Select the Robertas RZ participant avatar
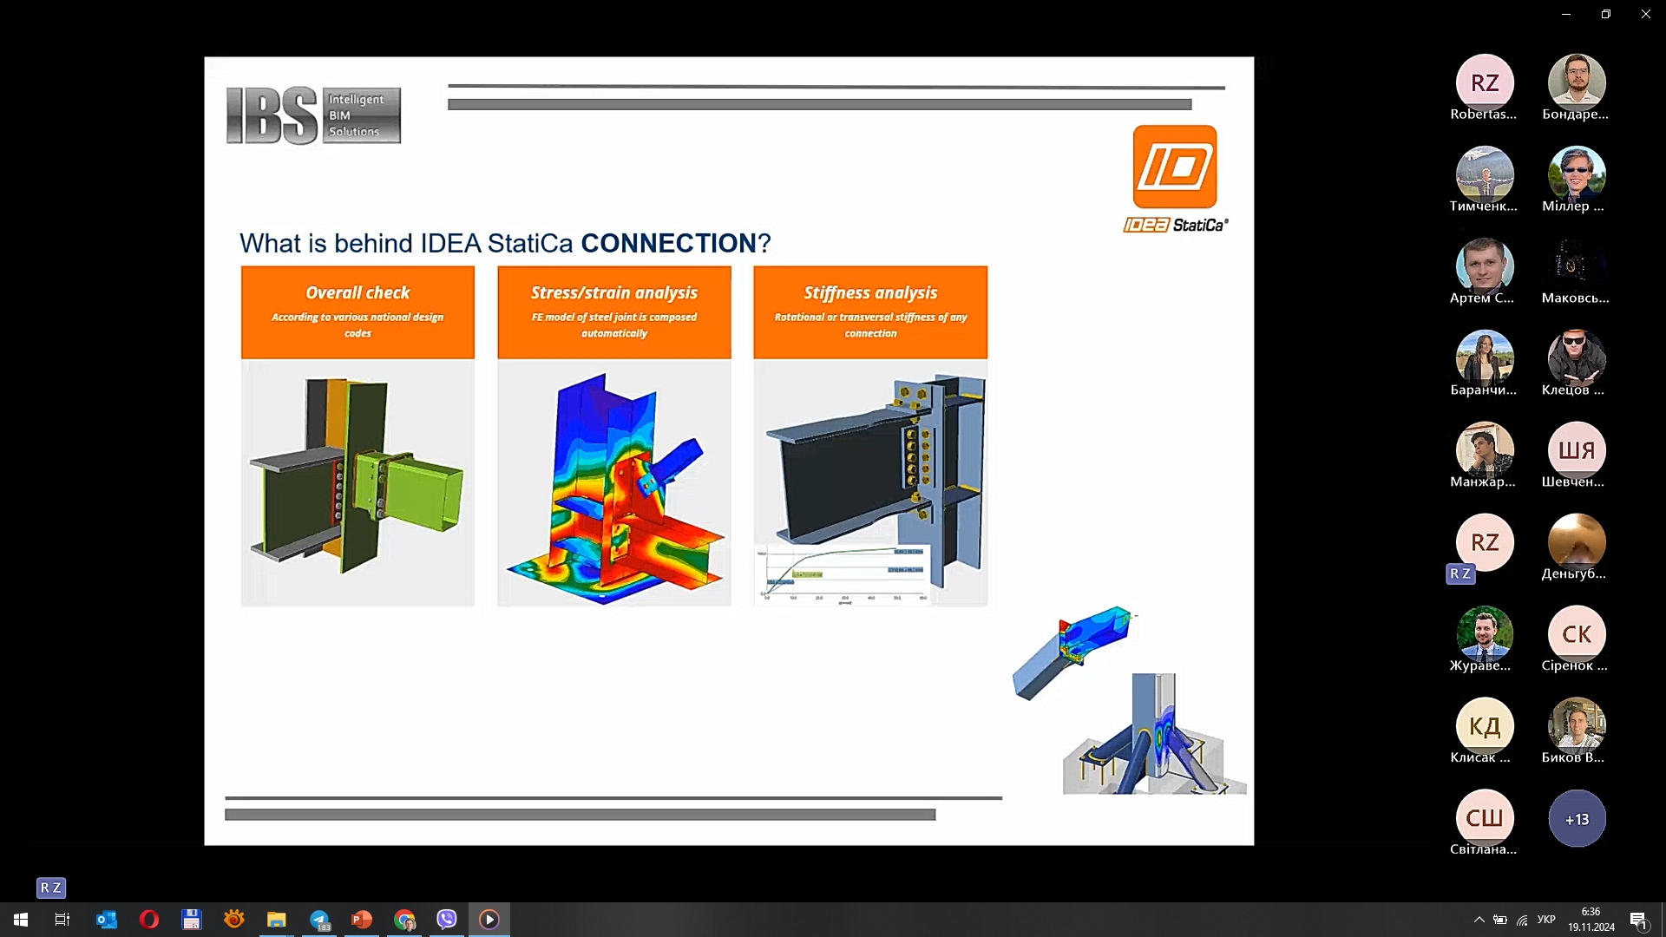This screenshot has width=1666, height=937. pyautogui.click(x=1485, y=83)
